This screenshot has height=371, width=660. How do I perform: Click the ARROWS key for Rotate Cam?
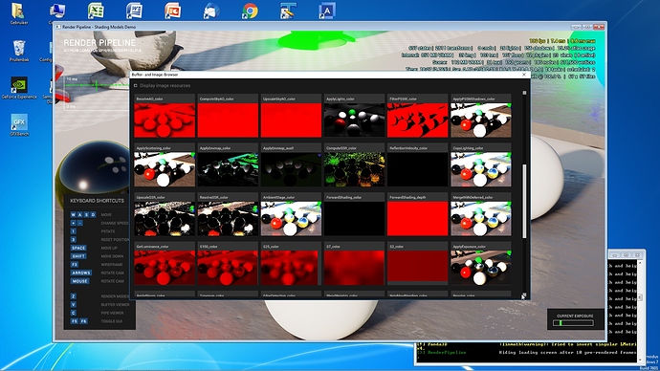(x=80, y=273)
